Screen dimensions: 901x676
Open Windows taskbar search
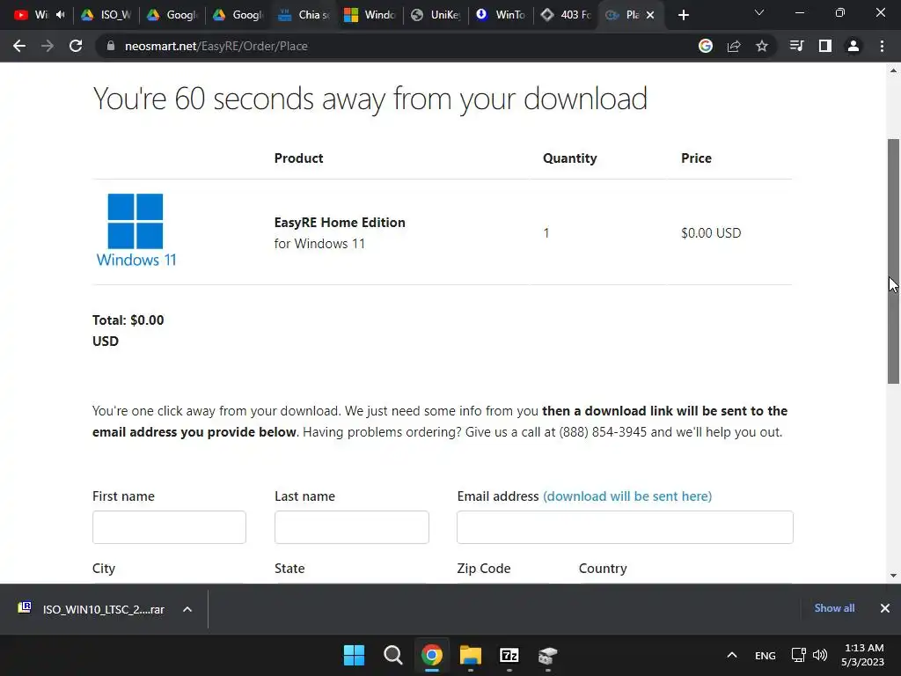coord(393,655)
